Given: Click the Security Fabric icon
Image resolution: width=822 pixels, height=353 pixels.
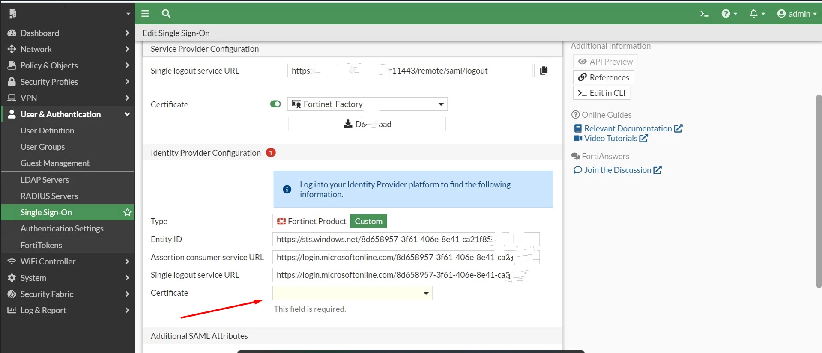Looking at the screenshot, I should [12, 294].
